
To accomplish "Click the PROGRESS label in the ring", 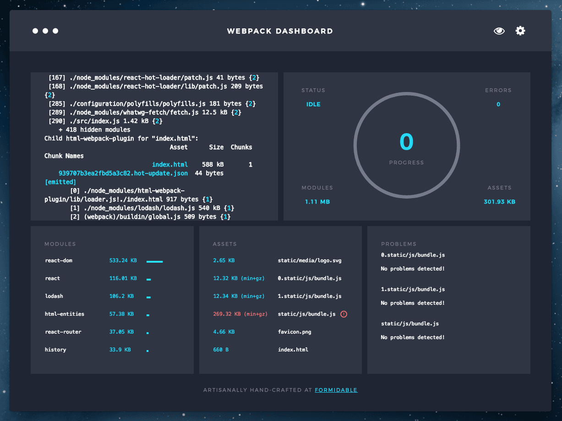I will pos(407,162).
